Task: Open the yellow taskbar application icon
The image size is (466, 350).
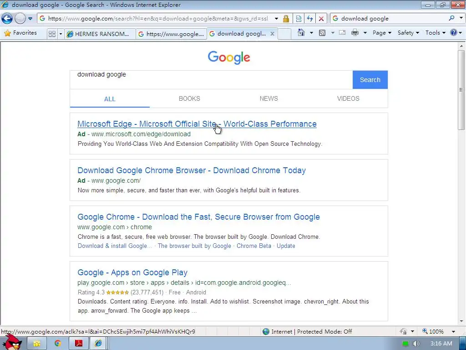Action: [36, 344]
